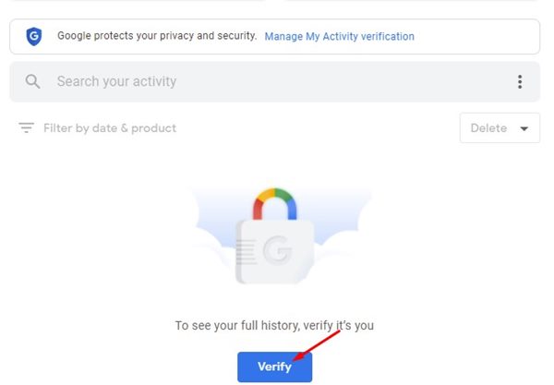
Task: Click the filter lines icon
Action: (x=26, y=127)
